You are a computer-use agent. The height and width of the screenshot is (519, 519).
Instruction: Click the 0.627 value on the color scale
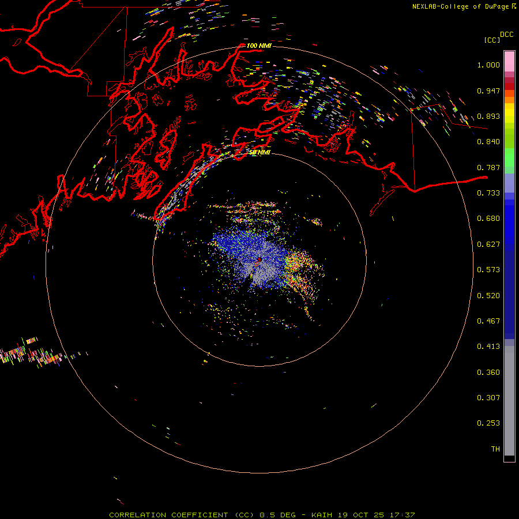[488, 245]
